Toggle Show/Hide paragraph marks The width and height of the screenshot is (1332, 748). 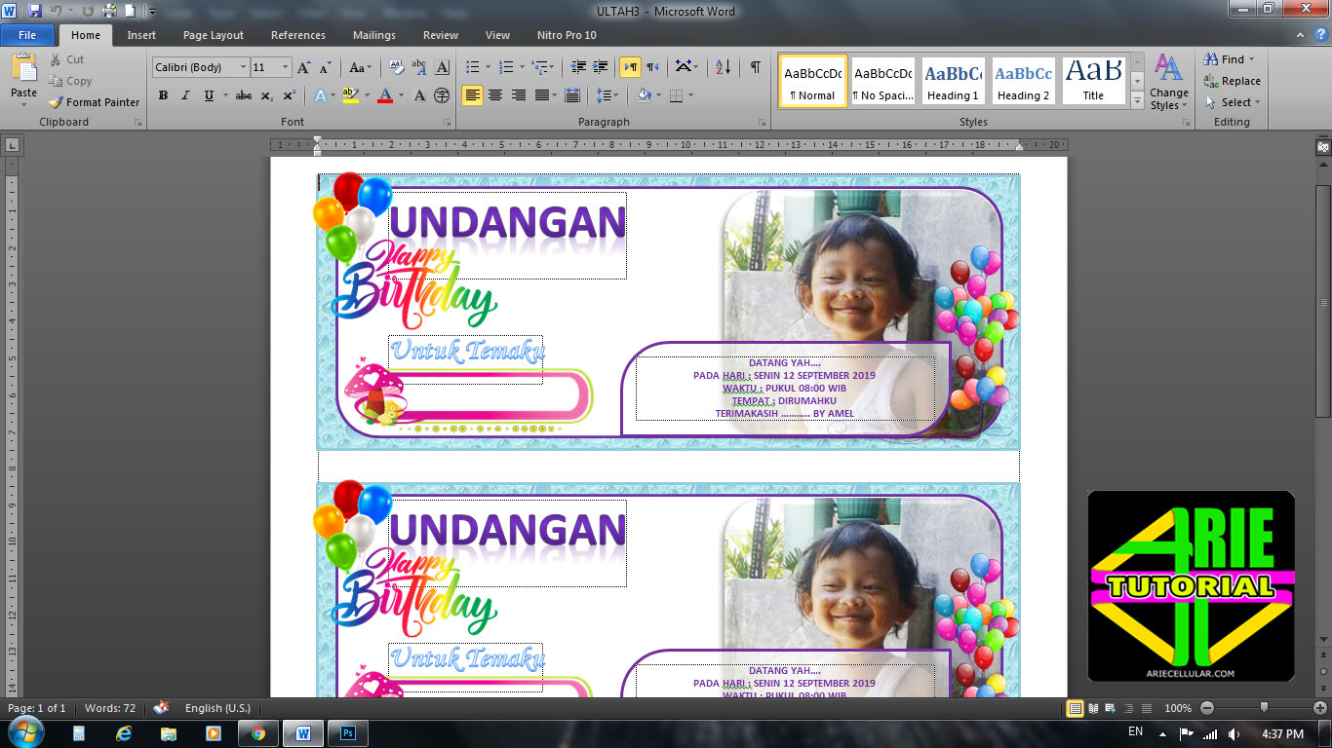click(756, 67)
